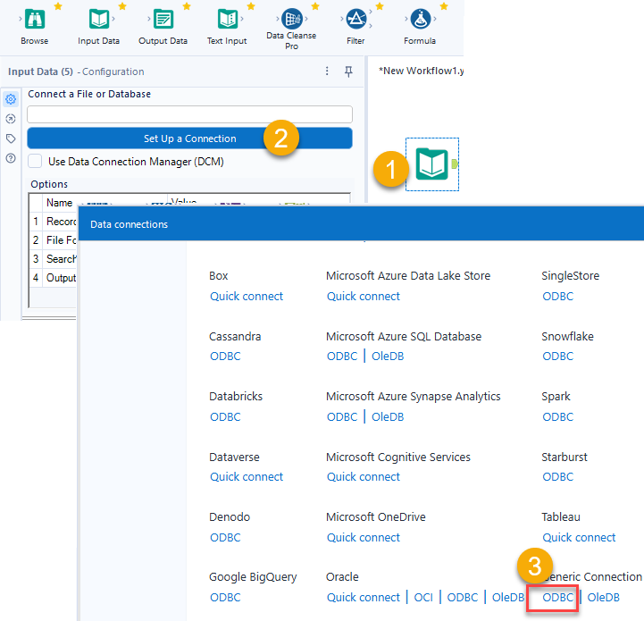Click ODBC under SingleStore
Screen dimensions: 644x621
click(x=557, y=296)
